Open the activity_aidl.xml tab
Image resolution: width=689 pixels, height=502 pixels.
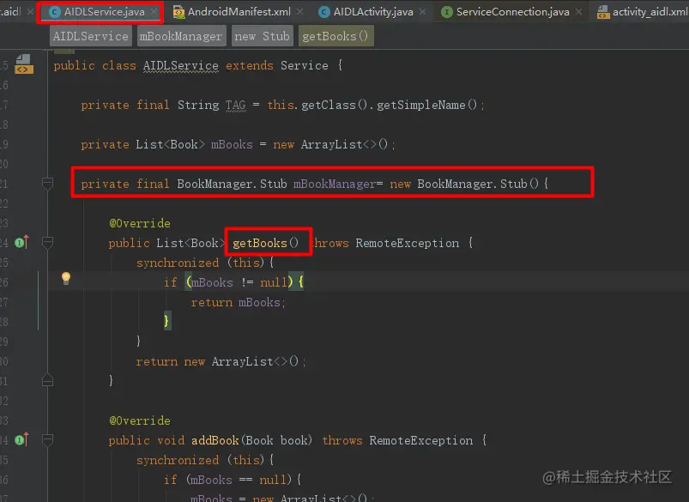[x=643, y=12]
